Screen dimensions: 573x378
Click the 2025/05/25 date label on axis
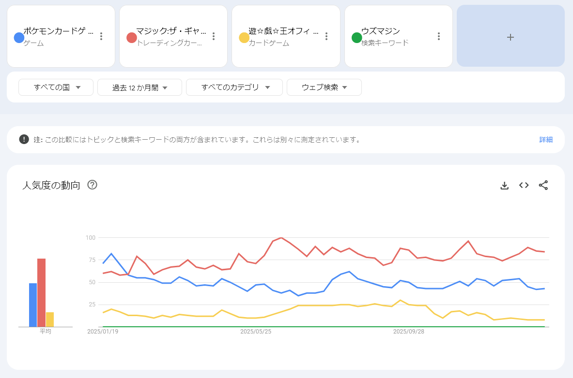point(256,332)
